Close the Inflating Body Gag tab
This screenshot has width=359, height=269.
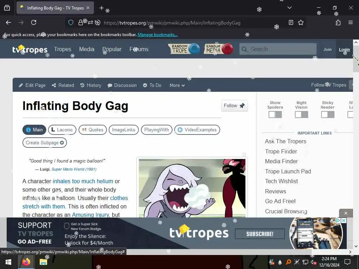click(88, 8)
